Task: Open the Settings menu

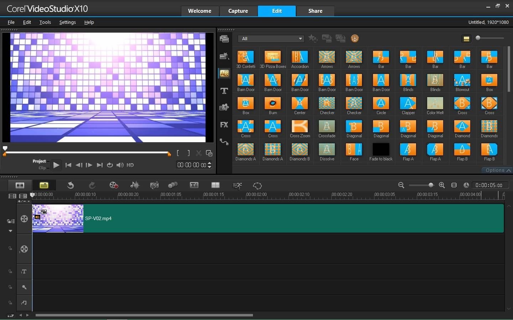Action: [67, 22]
